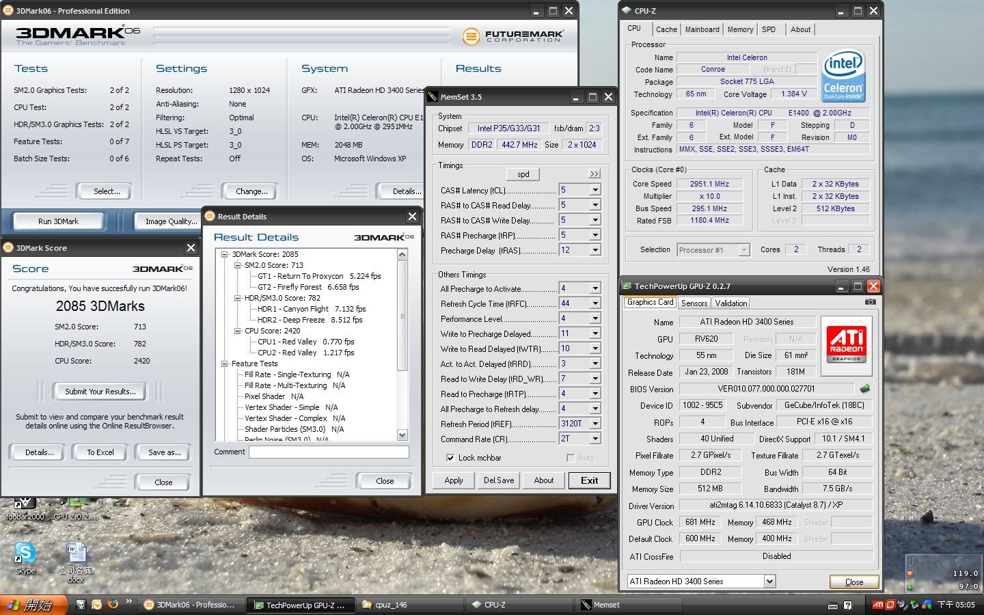Click the red circular tray icon beside ATI
The image size is (984, 615).
click(x=890, y=605)
